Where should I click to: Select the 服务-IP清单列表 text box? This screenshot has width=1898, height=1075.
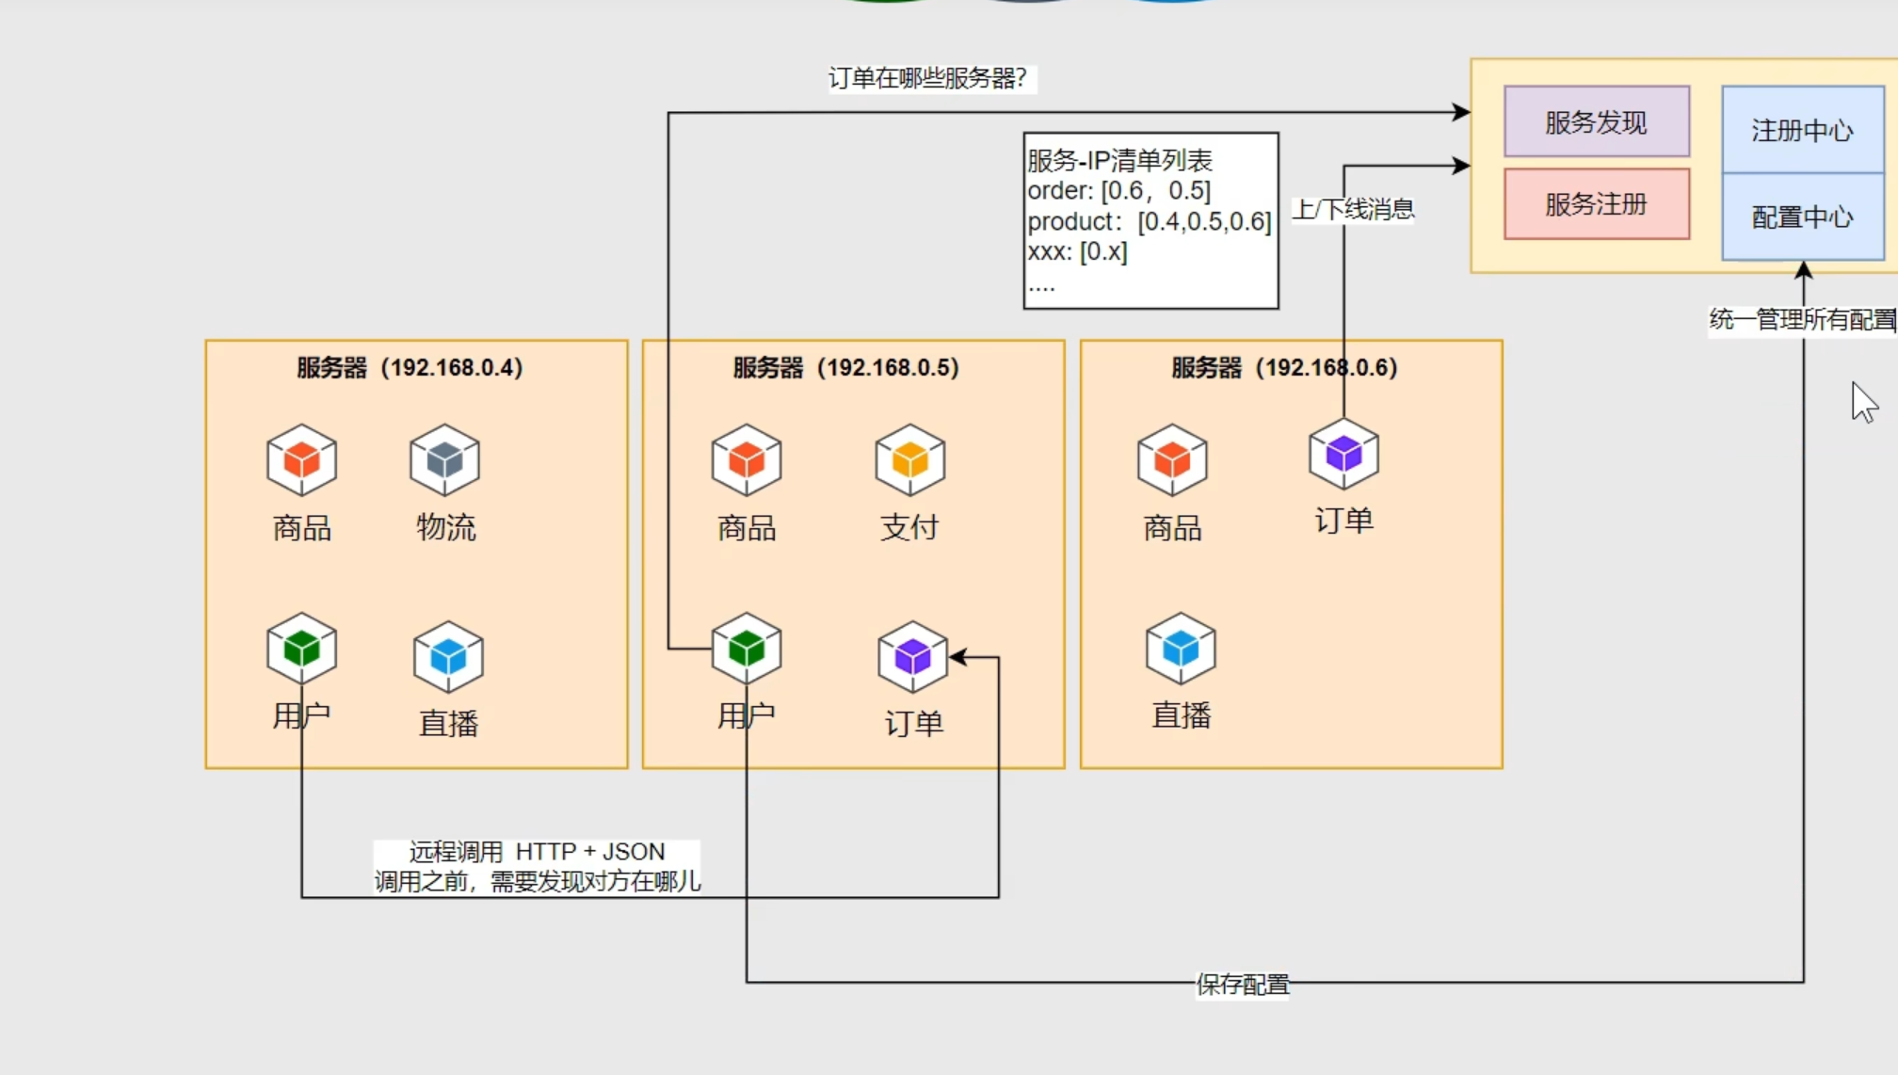(x=1150, y=220)
